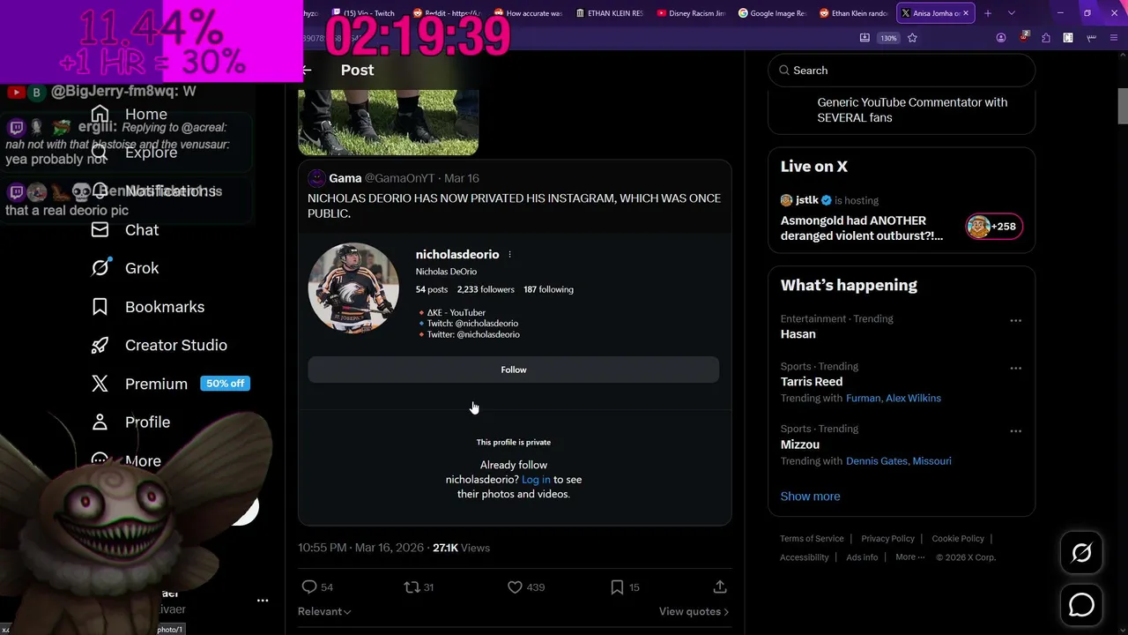Screen dimensions: 1128x635
Task: Open the photo thumbnail above the quoted post
Action: pos(388,122)
